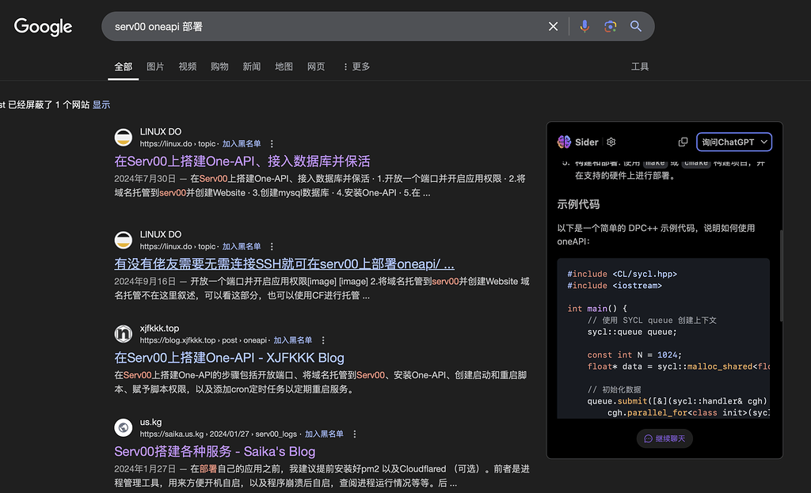Open three-dot menu for first LINUX DO result

click(x=272, y=144)
